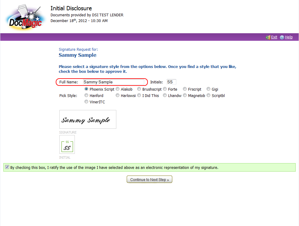Click the Initials input box
This screenshot has height=226, width=299.
[171, 82]
